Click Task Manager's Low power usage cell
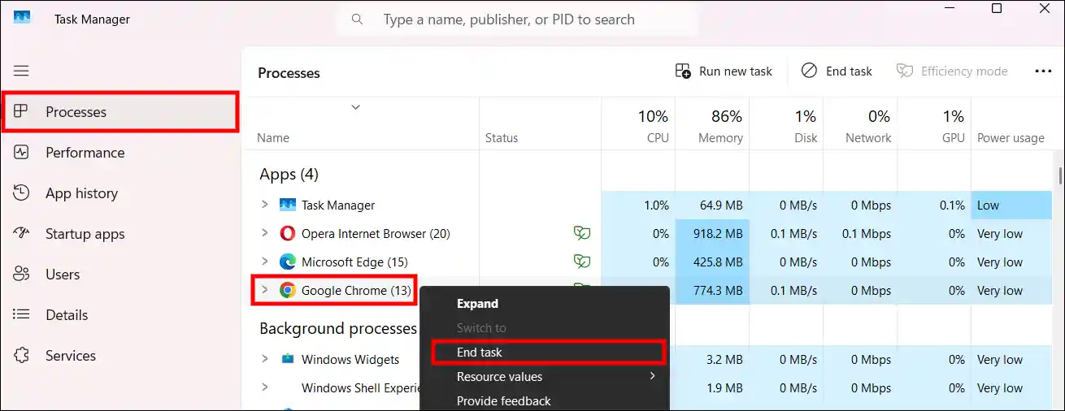The image size is (1065, 411). [1011, 205]
